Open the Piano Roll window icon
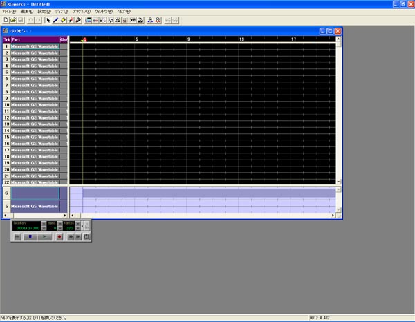The image size is (415, 322). point(95,20)
